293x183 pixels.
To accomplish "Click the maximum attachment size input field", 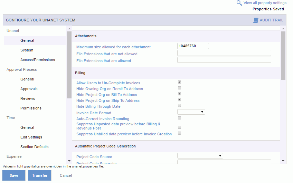I will pos(193,46).
